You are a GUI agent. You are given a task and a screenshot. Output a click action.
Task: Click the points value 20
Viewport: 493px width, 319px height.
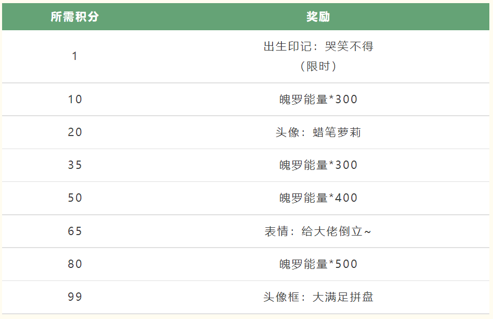pos(75,132)
